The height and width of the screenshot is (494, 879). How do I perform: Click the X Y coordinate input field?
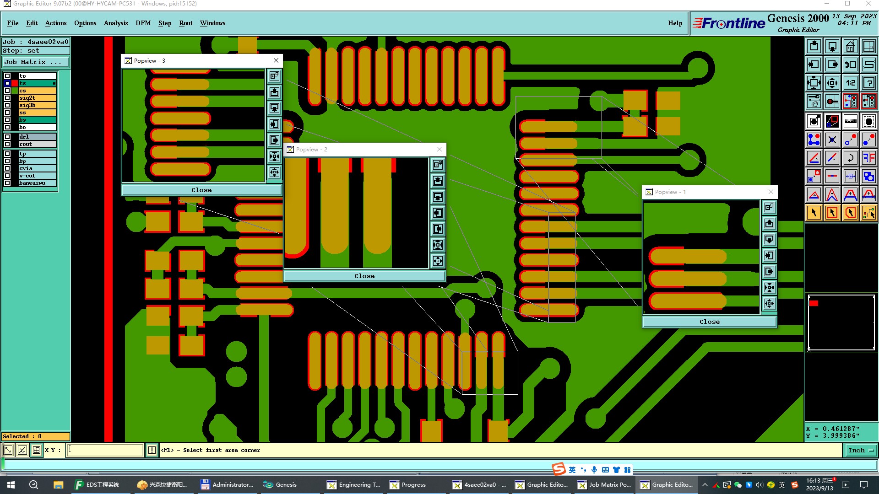click(x=105, y=450)
